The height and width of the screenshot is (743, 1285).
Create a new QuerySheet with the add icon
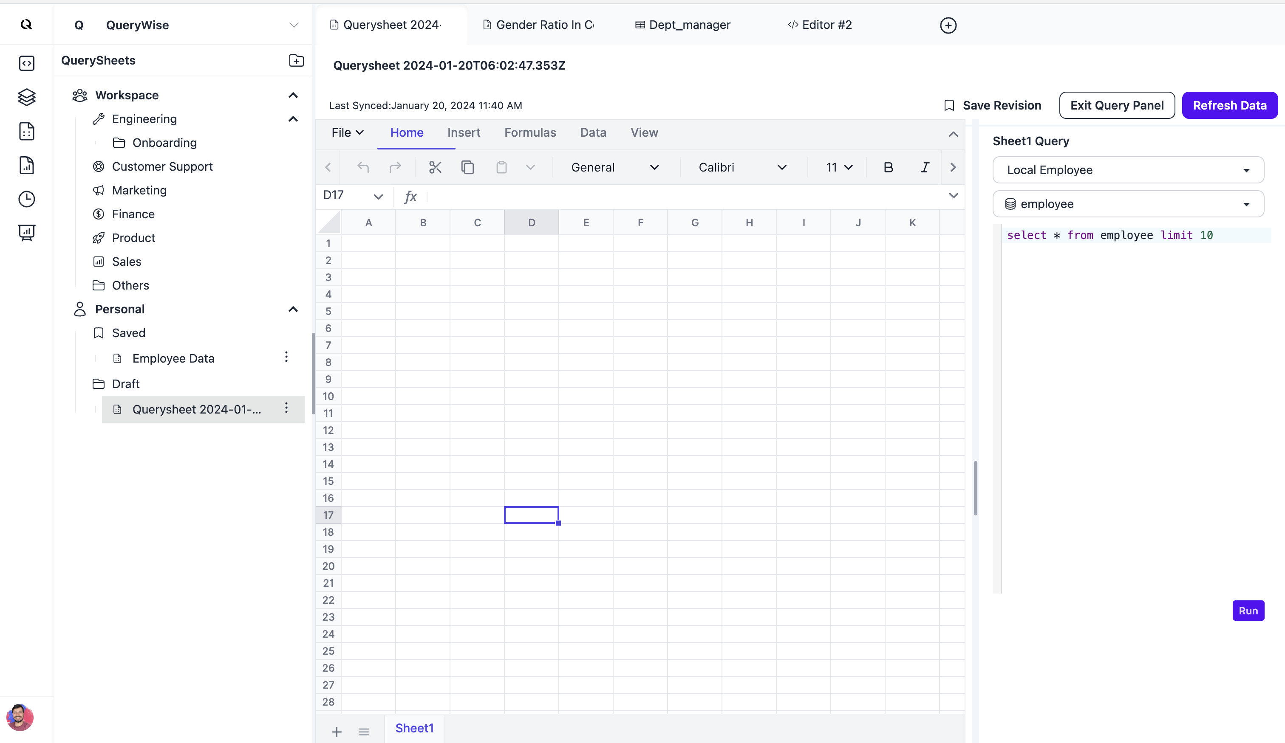coord(296,60)
